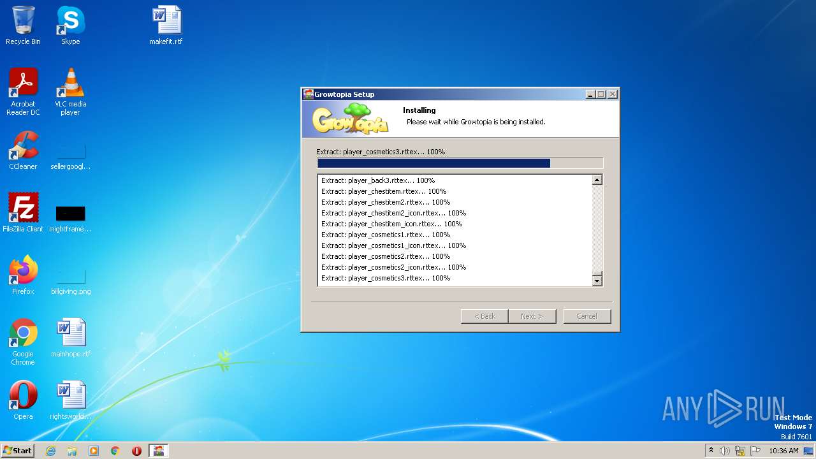Select log row "player_cosmetics2_icon.rttex… 100%"
Screen dimensions: 816x459
[393, 267]
